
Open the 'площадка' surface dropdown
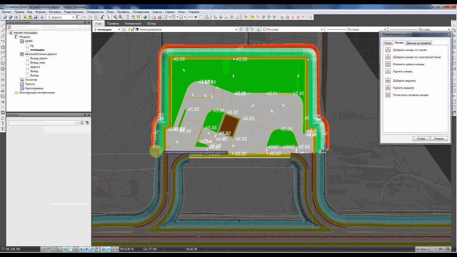pyautogui.click(x=119, y=30)
